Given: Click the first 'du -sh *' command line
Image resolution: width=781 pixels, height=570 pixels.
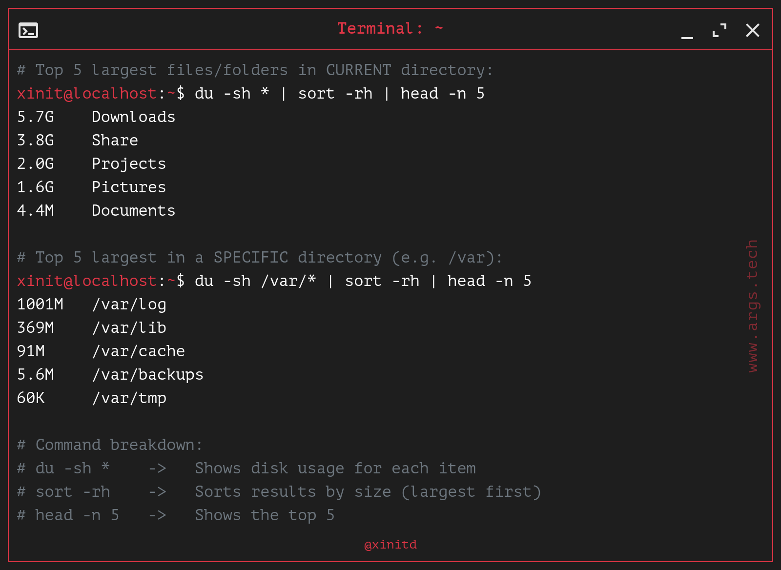Looking at the screenshot, I should [251, 94].
